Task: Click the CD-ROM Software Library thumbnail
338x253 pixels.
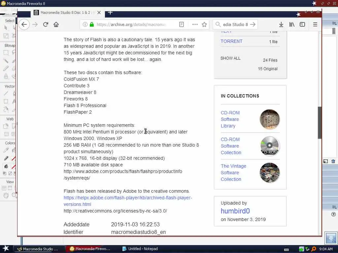Action: (x=269, y=119)
